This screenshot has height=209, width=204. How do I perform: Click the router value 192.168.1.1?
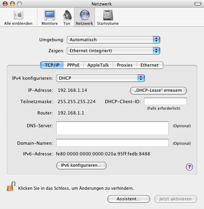(71, 113)
